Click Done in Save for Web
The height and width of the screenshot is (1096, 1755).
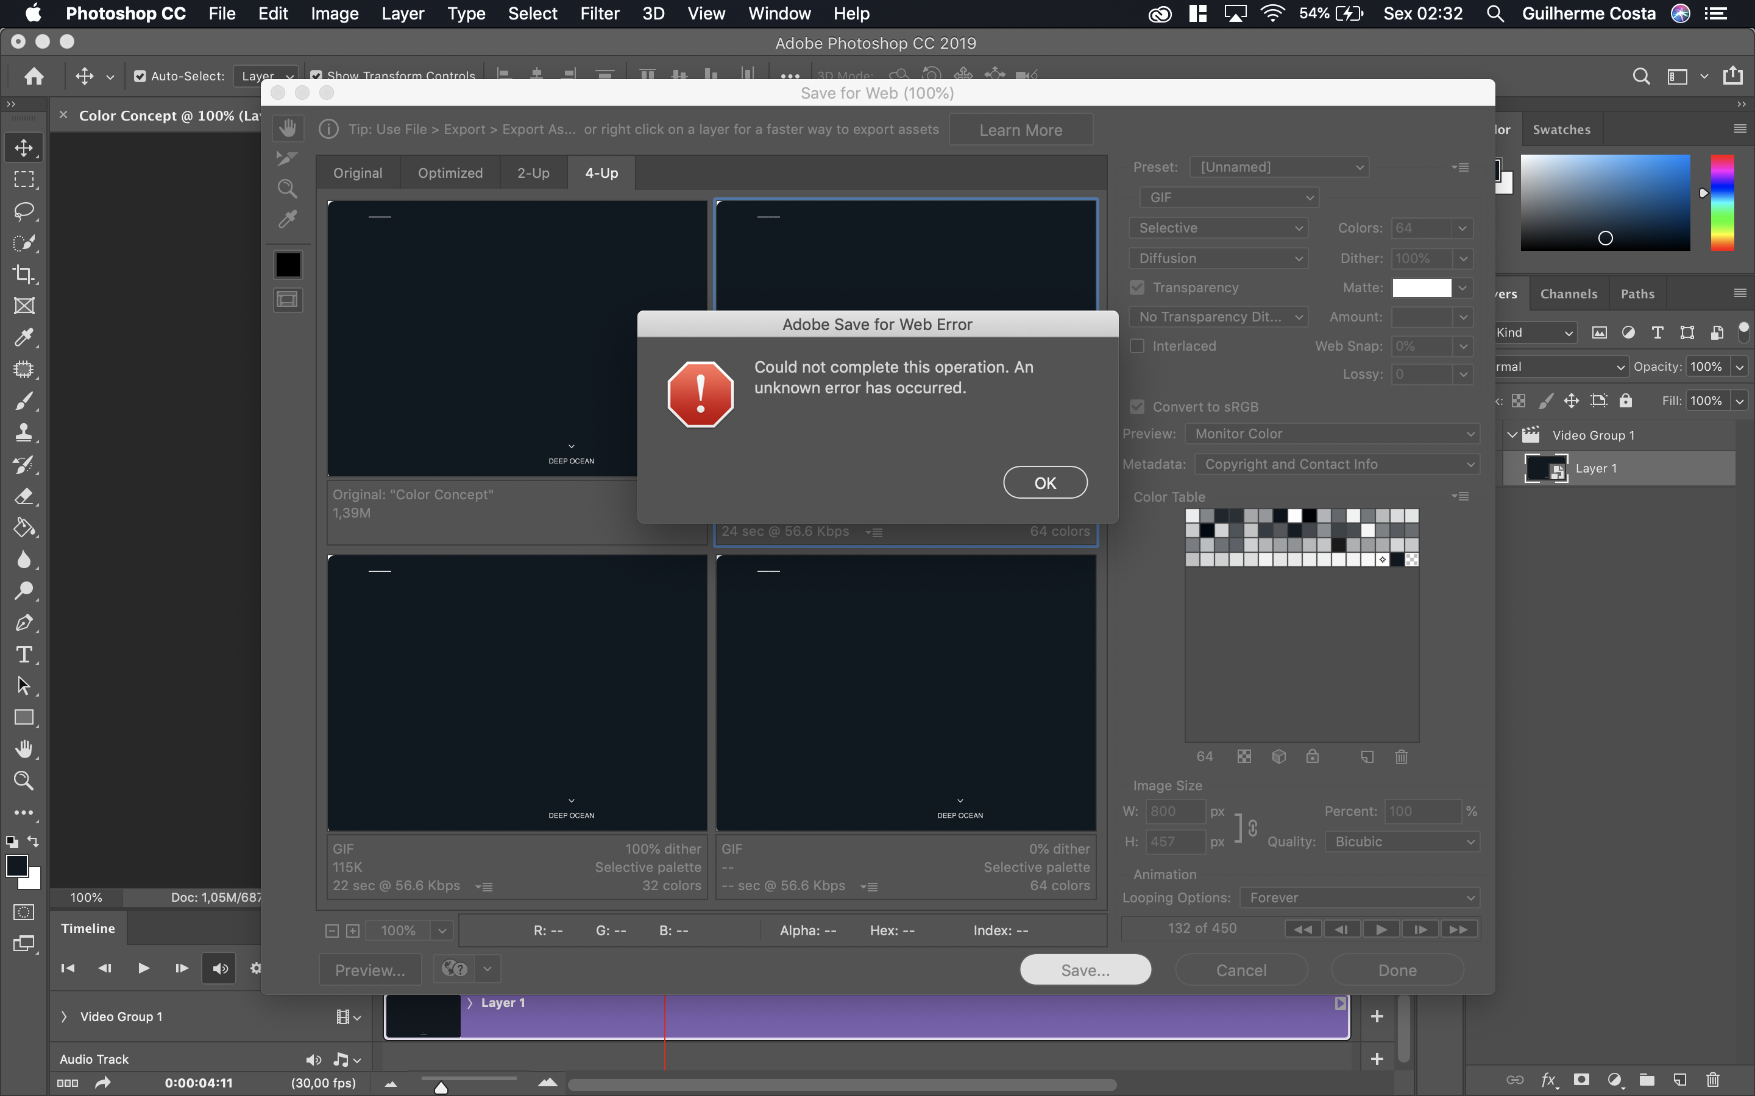tap(1397, 970)
